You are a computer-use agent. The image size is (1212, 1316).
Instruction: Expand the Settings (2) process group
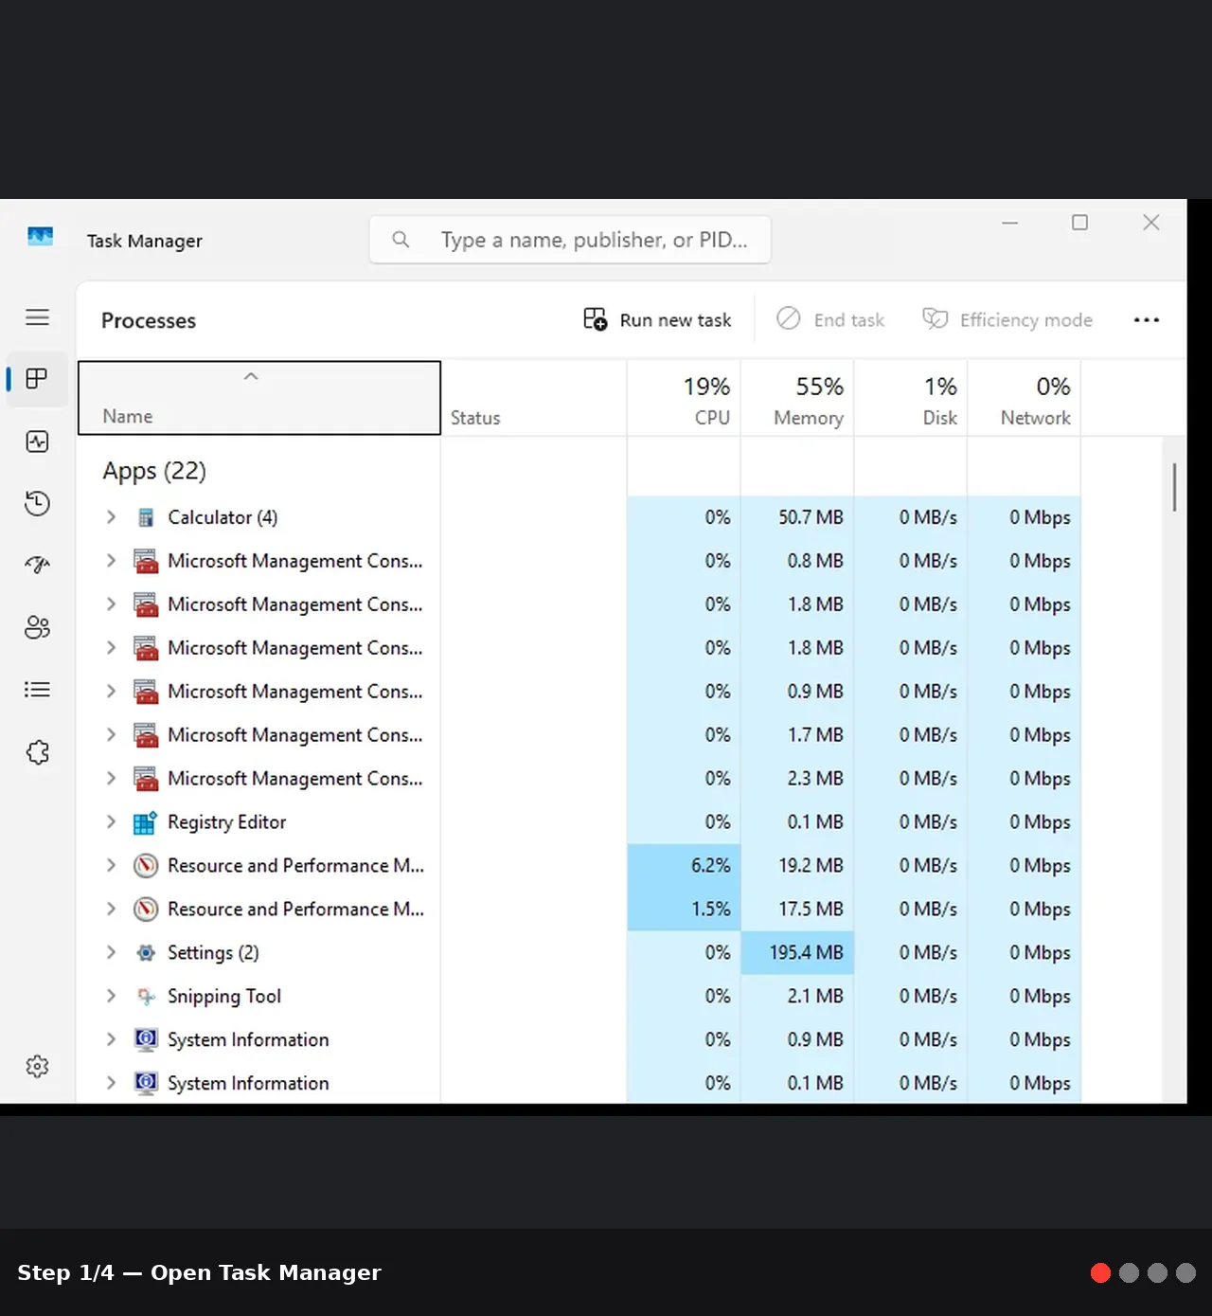tap(111, 952)
